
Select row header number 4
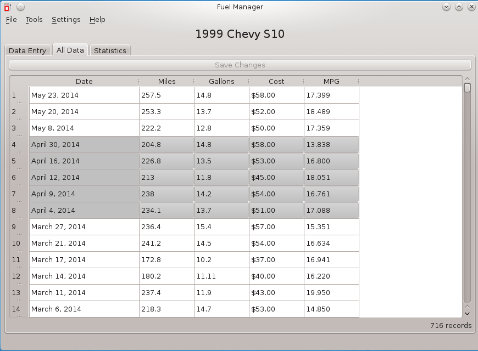click(20, 145)
